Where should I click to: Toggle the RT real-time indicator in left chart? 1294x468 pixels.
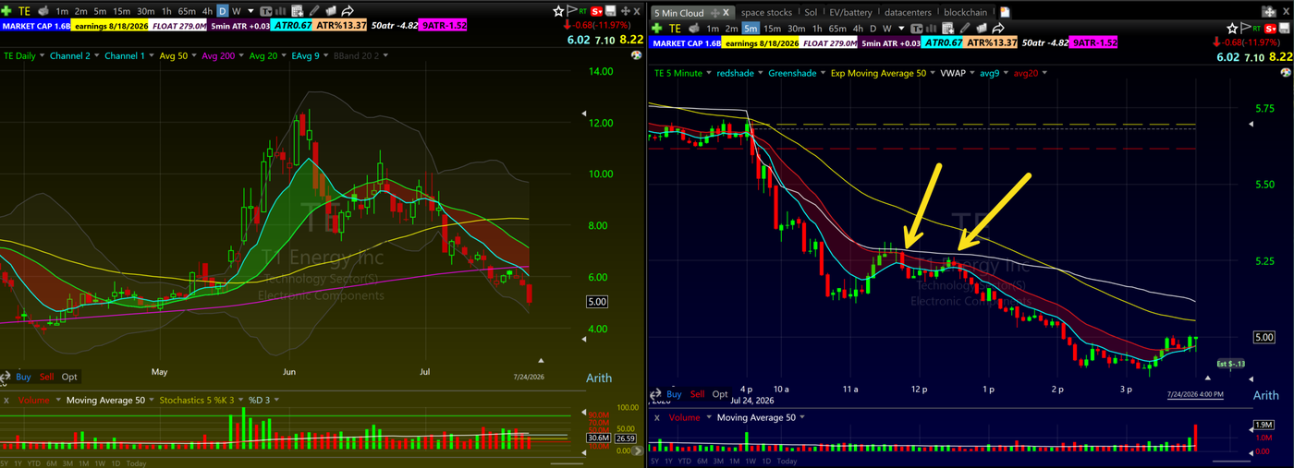coord(583,11)
